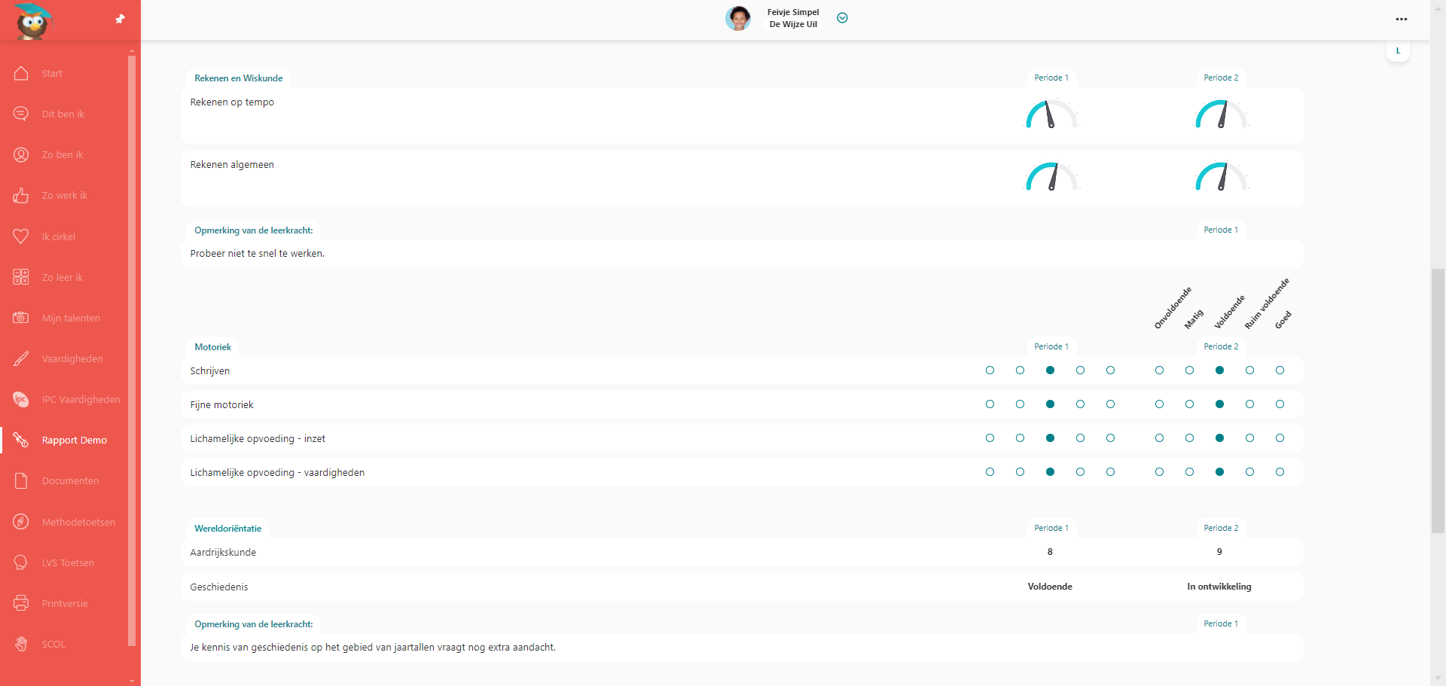1446x686 pixels.
Task: Expand the student selector dropdown arrow
Action: coord(843,18)
